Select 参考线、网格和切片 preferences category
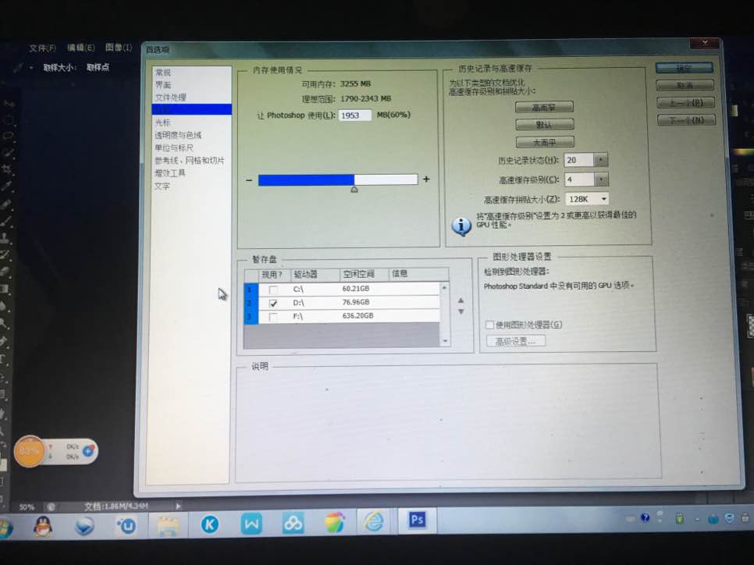The width and height of the screenshot is (754, 565). click(191, 160)
